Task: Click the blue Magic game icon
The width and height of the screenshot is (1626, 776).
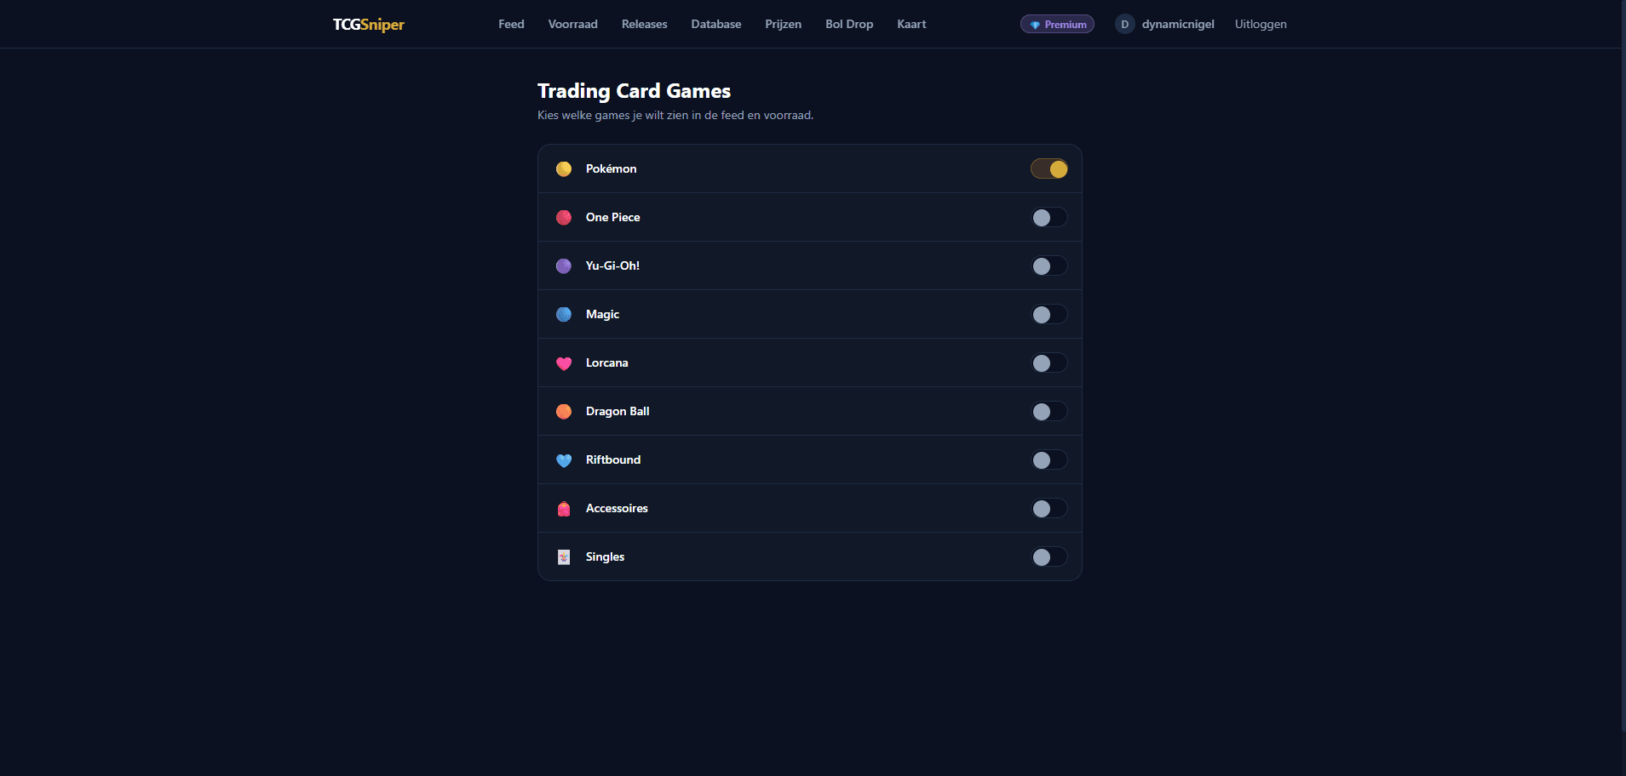Action: tap(564, 315)
